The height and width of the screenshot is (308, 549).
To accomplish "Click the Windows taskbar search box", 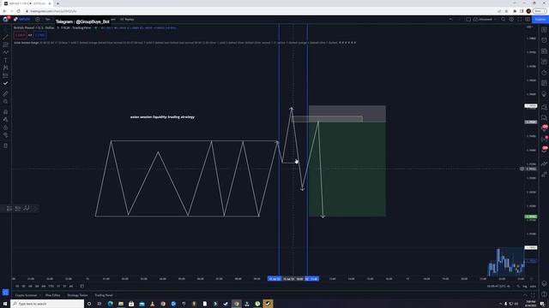I will pos(47,304).
